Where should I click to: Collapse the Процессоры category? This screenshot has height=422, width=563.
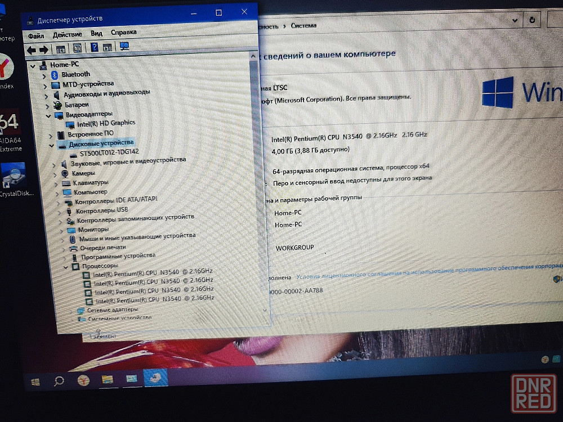tap(66, 267)
